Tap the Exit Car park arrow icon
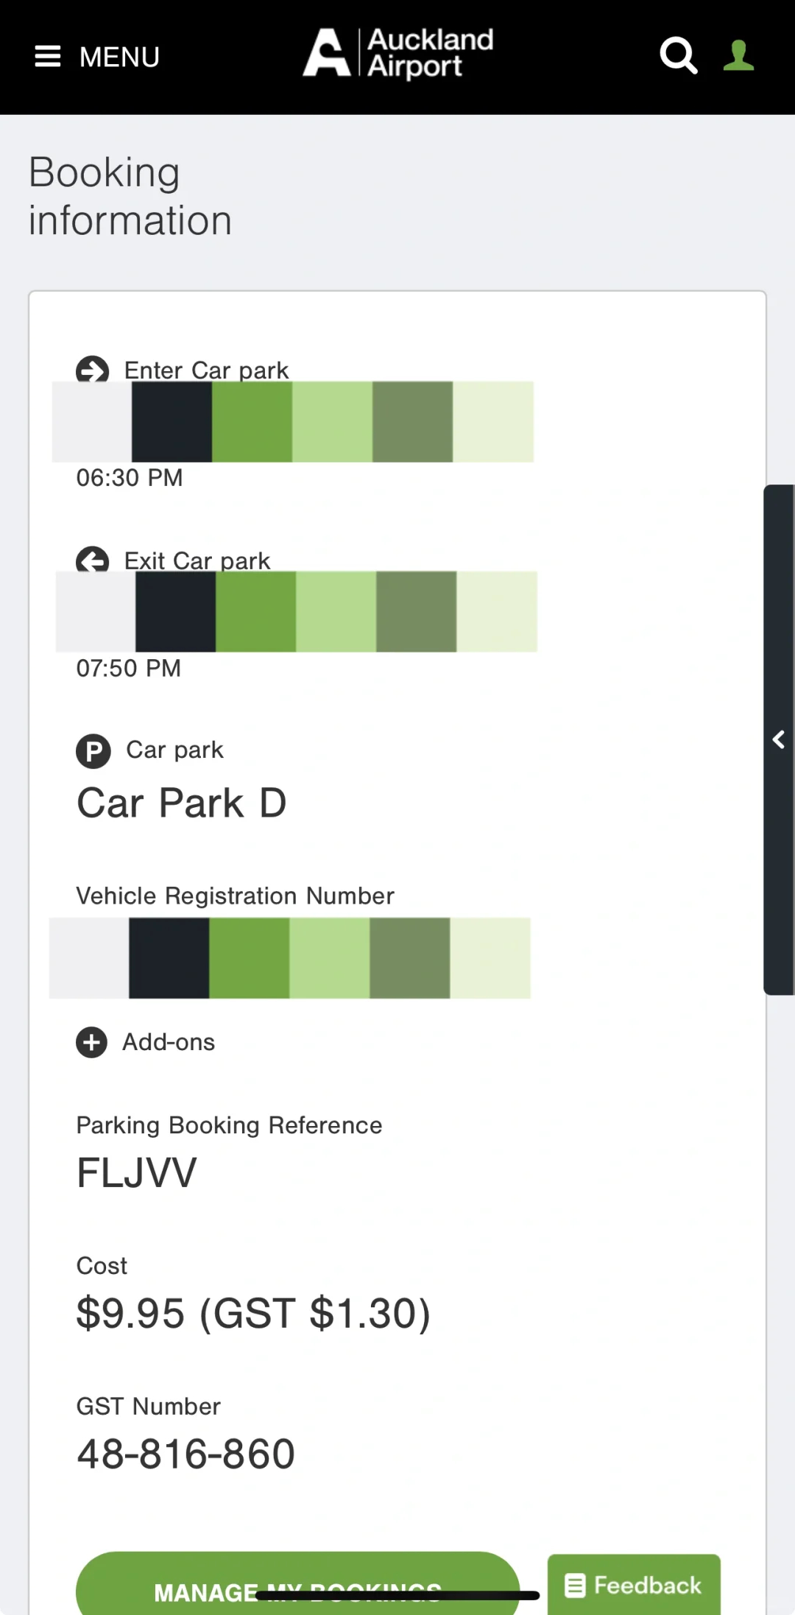The width and height of the screenshot is (795, 1615). pyautogui.click(x=93, y=560)
